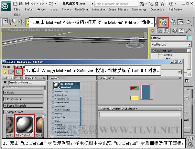Switch to the Create panel star
Screen dimensions: 195x149
point(153,31)
